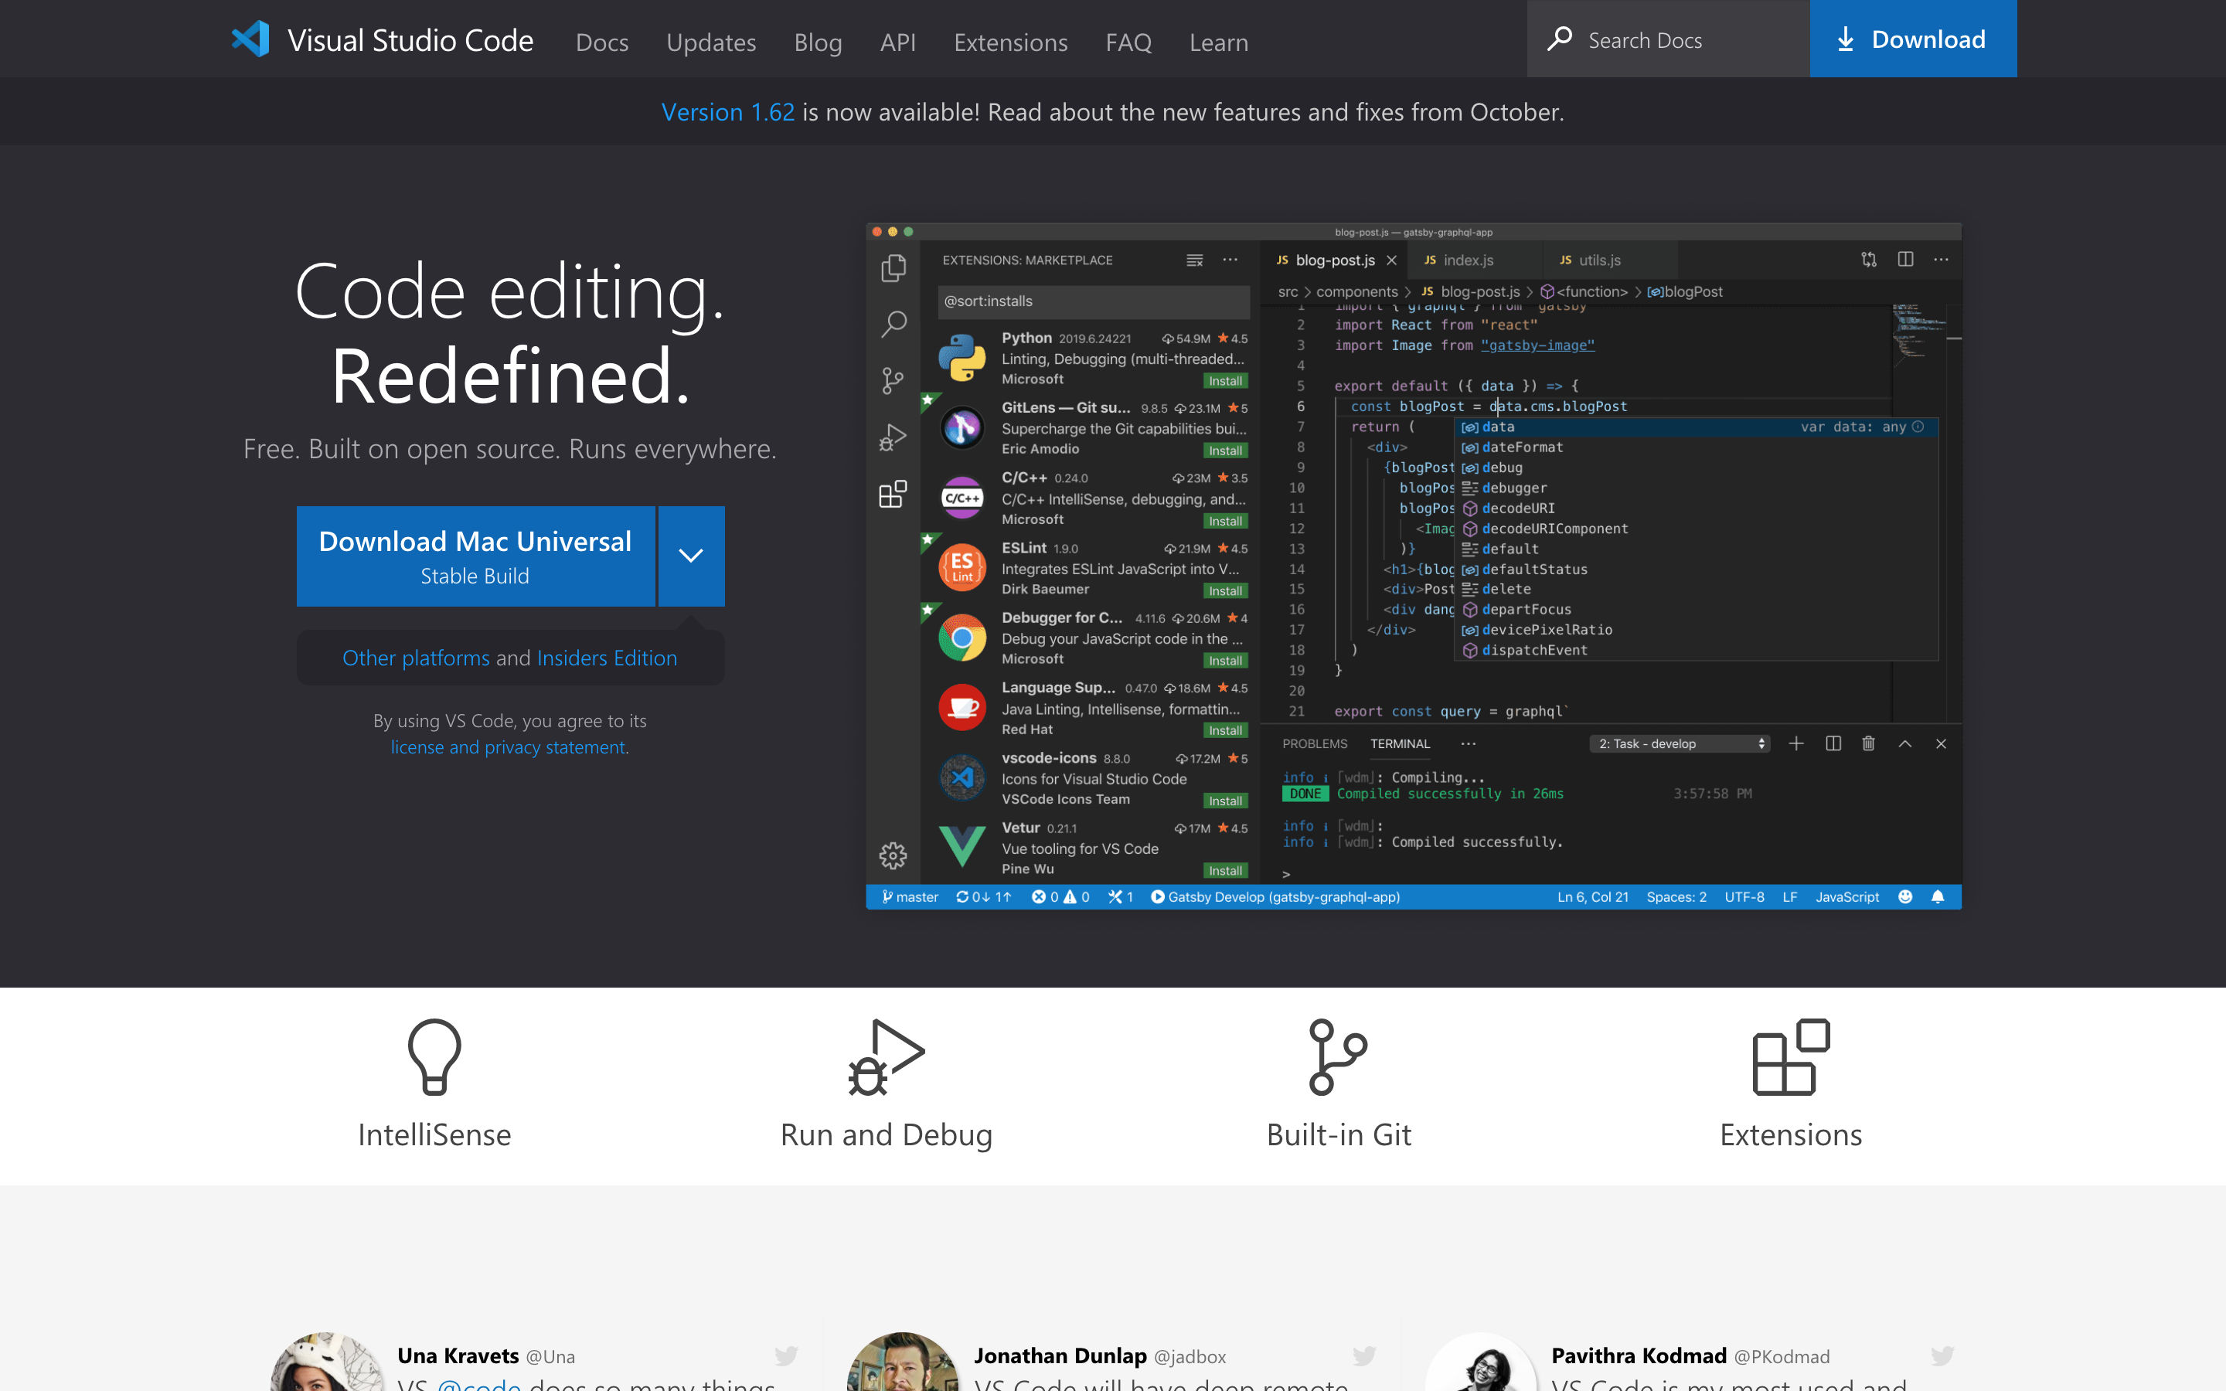Click the notifications bell in status bar
This screenshot has height=1391, width=2226.
pos(1937,897)
